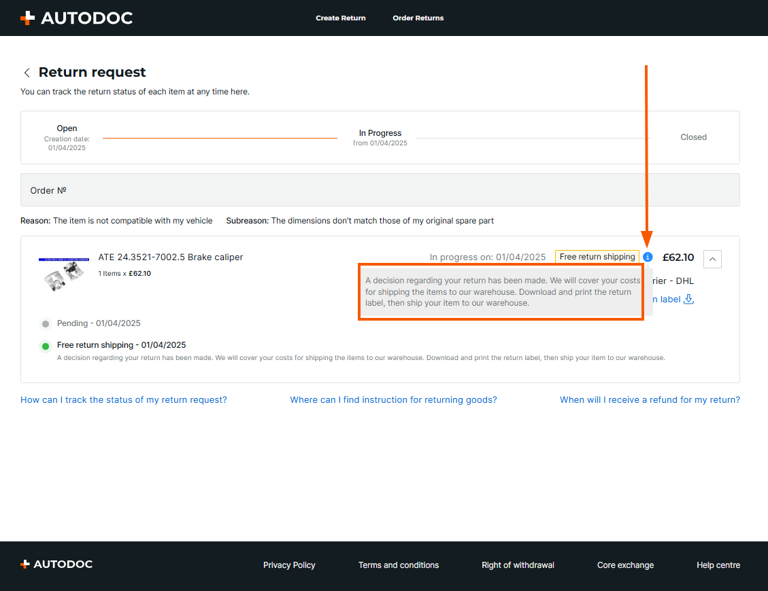Click the grey Pending status dot

tap(46, 324)
